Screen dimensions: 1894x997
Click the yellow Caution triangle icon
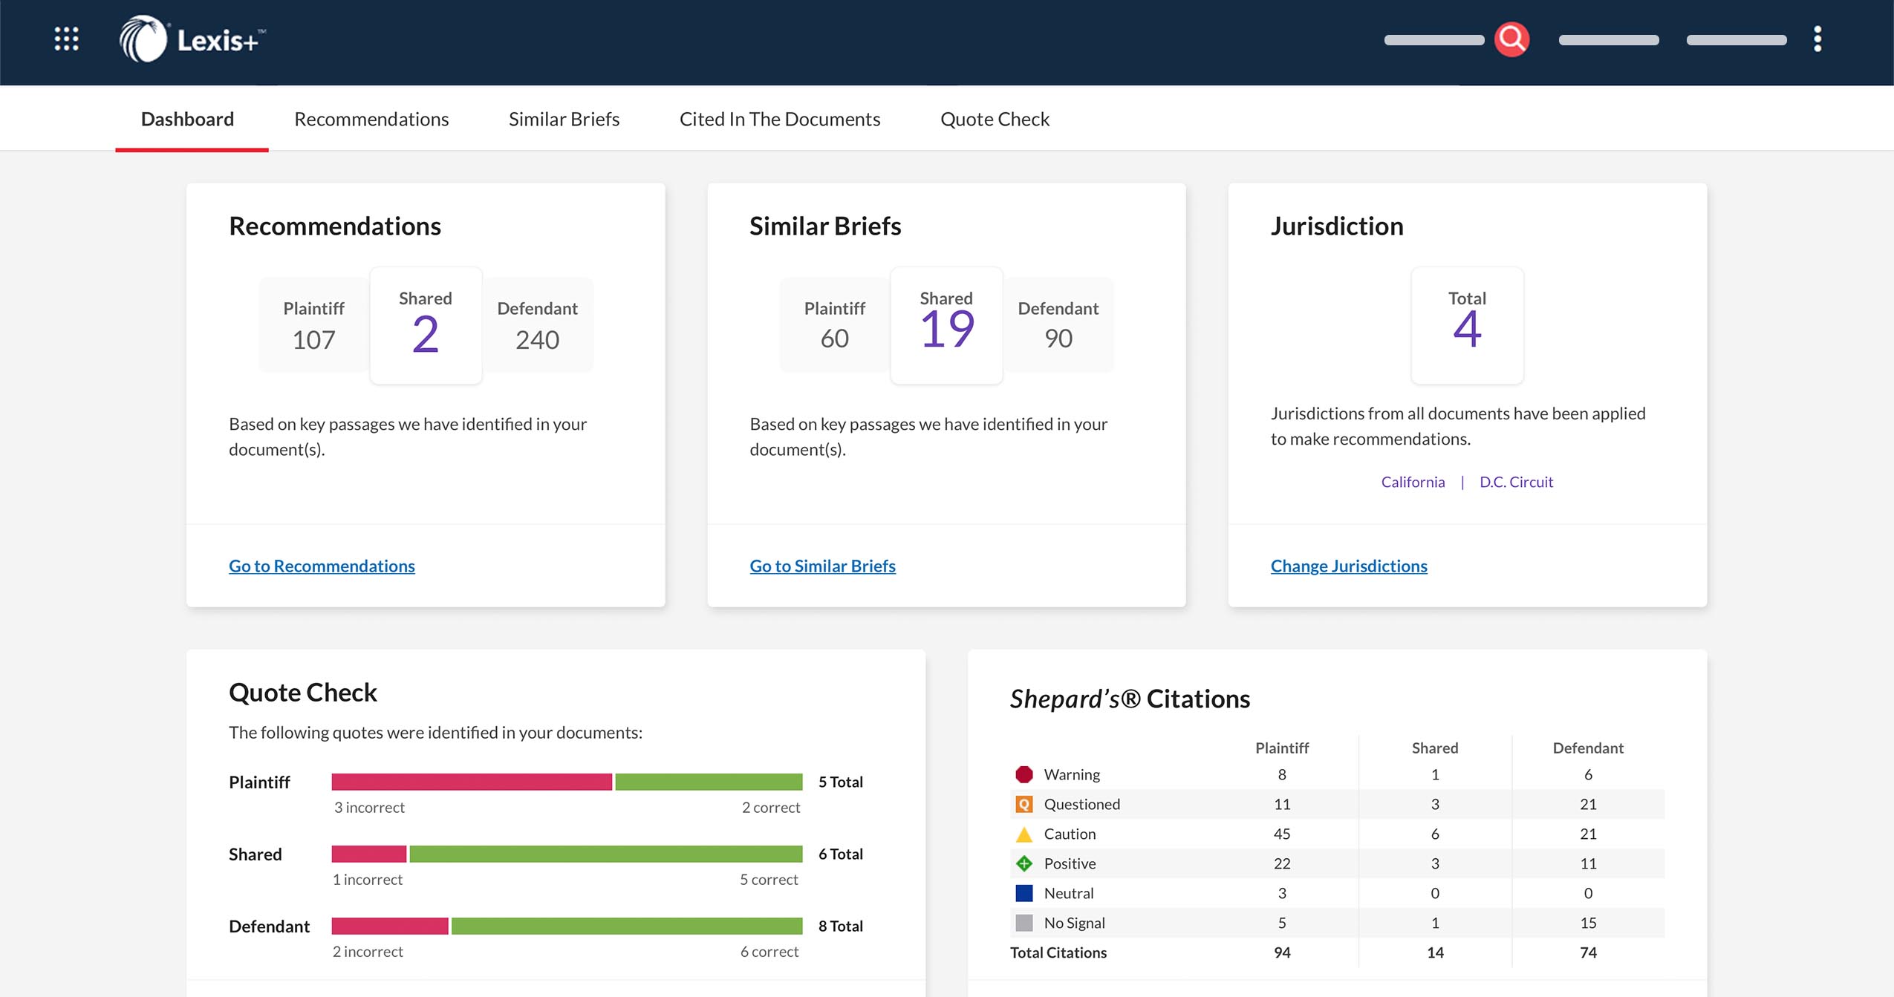coord(1024,833)
